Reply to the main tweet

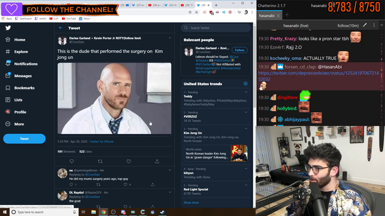72,161
